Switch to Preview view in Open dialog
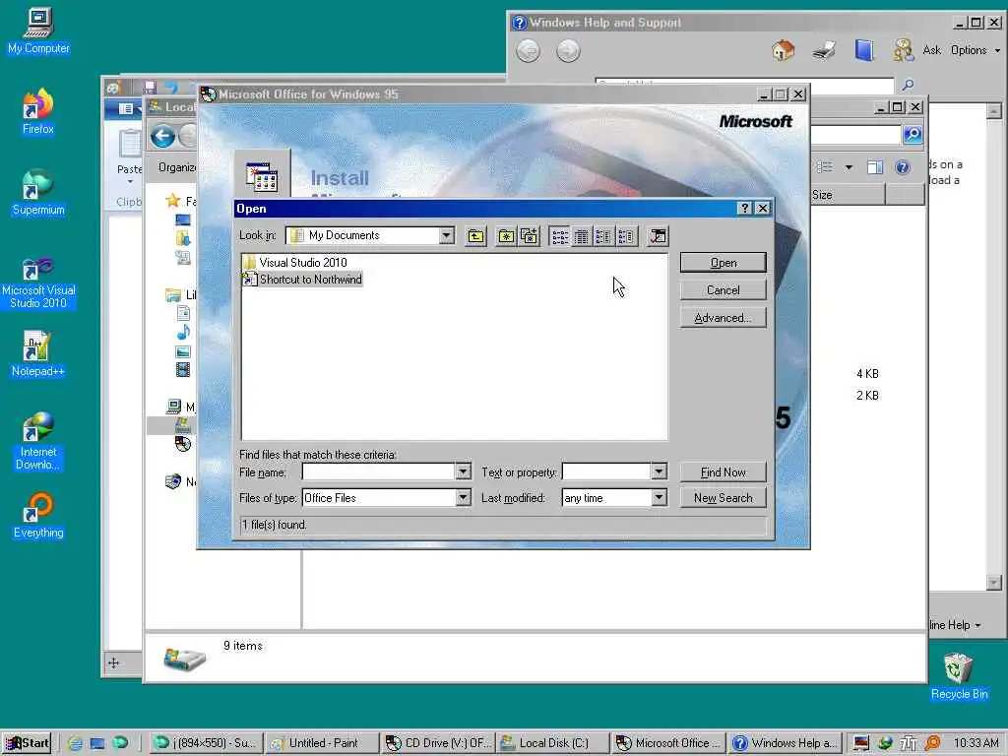 tap(625, 236)
